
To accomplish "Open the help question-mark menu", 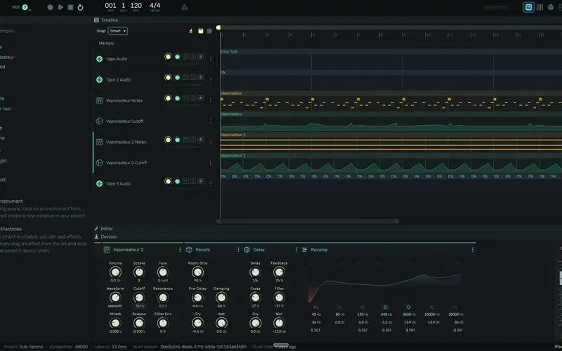I will coord(25,7).
